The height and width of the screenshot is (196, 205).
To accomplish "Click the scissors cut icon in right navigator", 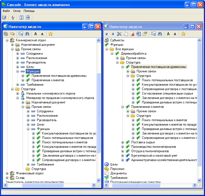I will pos(119,34).
